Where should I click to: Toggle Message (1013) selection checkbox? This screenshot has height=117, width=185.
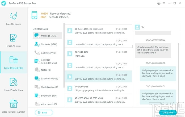pos(39,37)
